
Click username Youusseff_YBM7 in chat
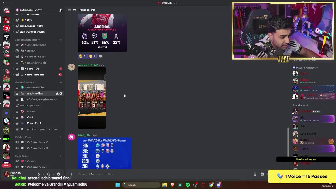coord(88,65)
